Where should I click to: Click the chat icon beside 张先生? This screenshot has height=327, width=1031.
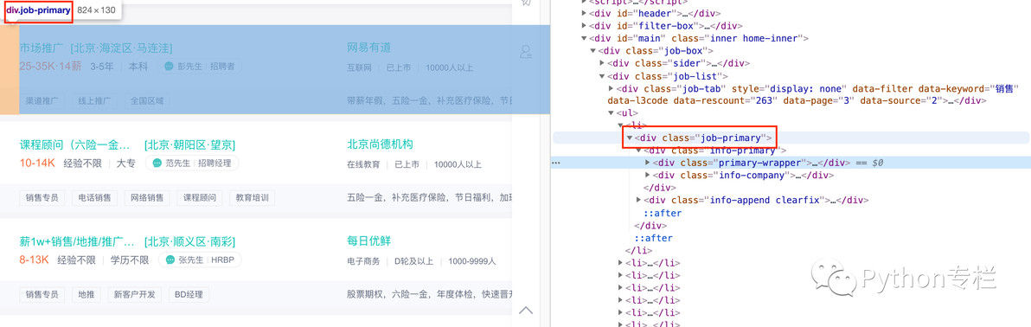(170, 260)
